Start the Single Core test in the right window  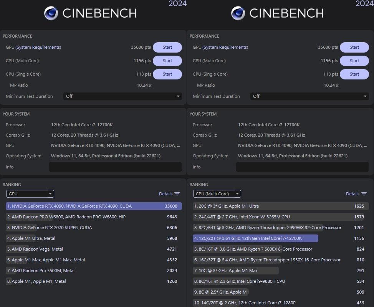[x=354, y=74]
